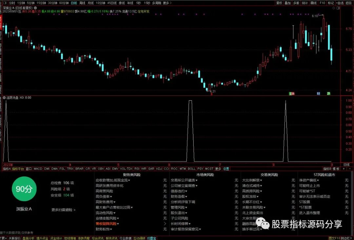Click 窗口 button in indicator bar
The width and height of the screenshot is (354, 240).
pos(29,169)
